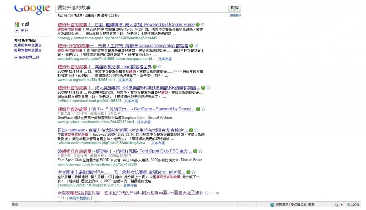Open the 進階搜尋 advanced search link
Image resolution: width=366 pixels, height=210 pixels.
235,15
